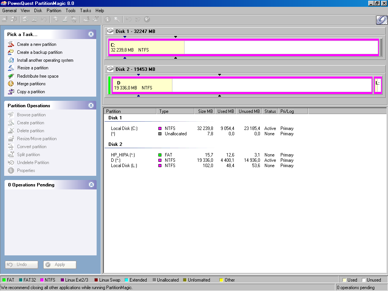Select the Unallocated (*) row under Disk 1
388x291 pixels.
pos(202,134)
